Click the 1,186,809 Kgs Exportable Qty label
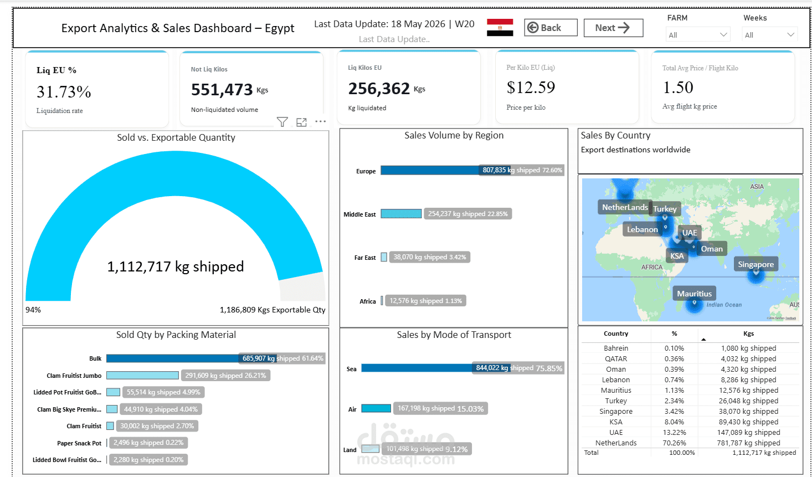This screenshot has height=477, width=812. pos(273,310)
